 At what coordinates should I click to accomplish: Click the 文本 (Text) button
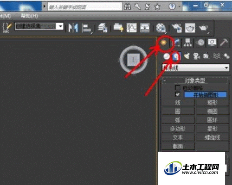tap(178, 137)
